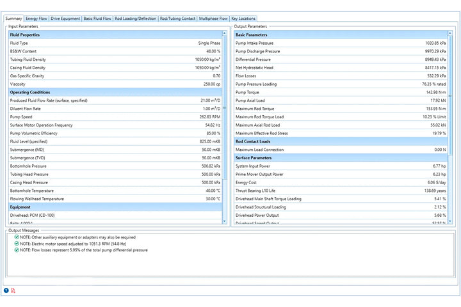The width and height of the screenshot is (461, 307).
Task: Click the Pump Intake Pressure row
Action: (x=341, y=43)
